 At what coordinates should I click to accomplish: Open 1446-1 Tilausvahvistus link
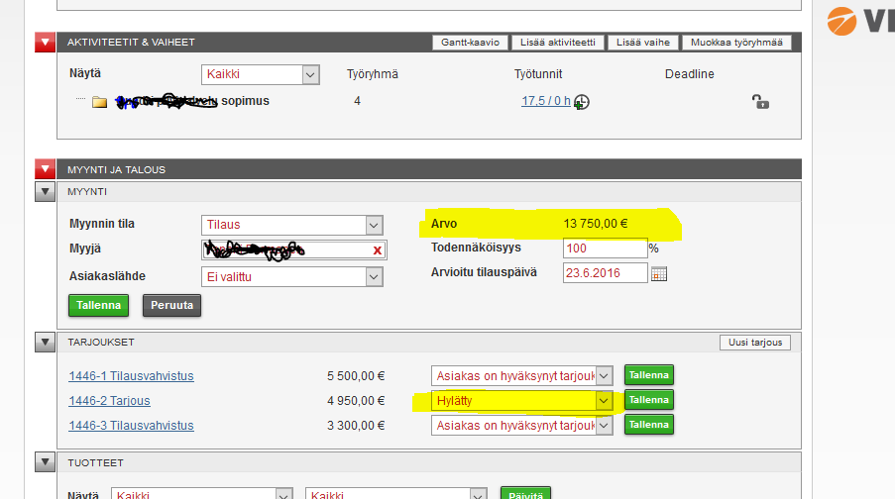tap(131, 376)
